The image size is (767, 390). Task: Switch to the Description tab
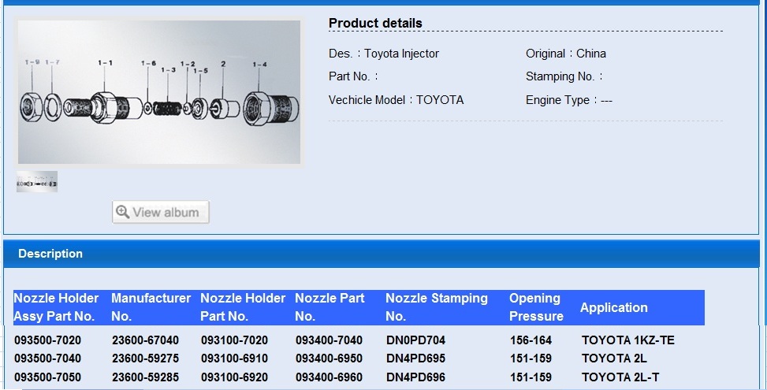[50, 254]
